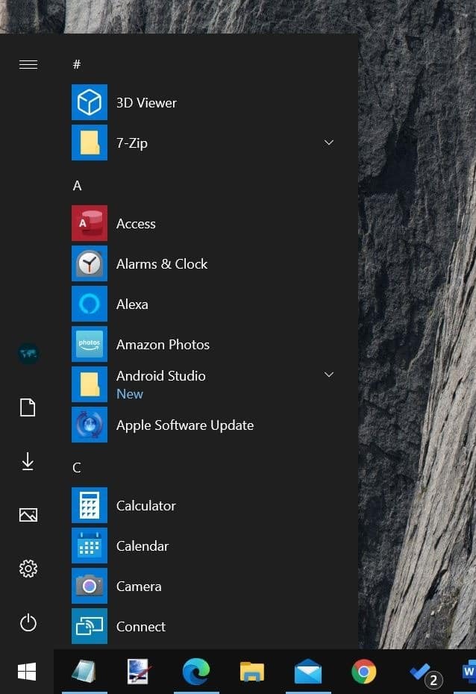Click the C section letter header

point(77,467)
